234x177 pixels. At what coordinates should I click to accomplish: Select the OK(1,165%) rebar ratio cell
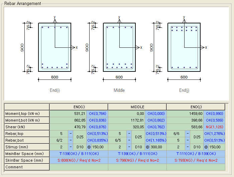pyautogui.click(x=156, y=140)
